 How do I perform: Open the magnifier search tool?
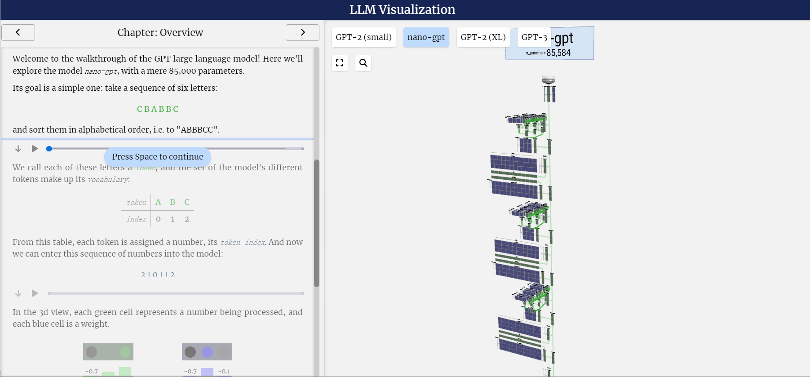(363, 63)
